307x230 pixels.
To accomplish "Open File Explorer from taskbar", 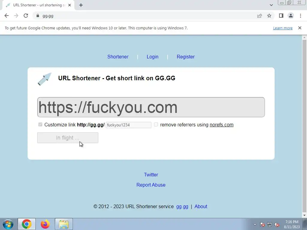I will coord(64,224).
